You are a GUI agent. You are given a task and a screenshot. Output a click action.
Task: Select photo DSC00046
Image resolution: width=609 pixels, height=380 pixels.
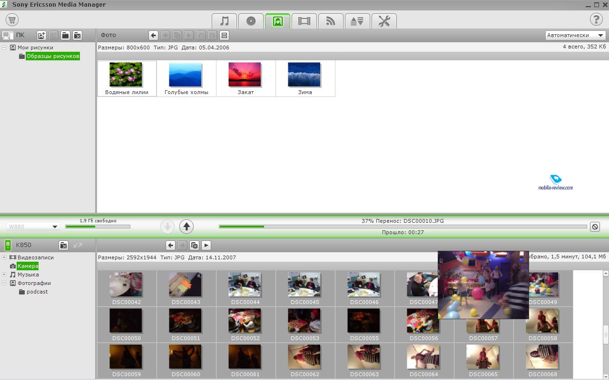[x=364, y=288]
